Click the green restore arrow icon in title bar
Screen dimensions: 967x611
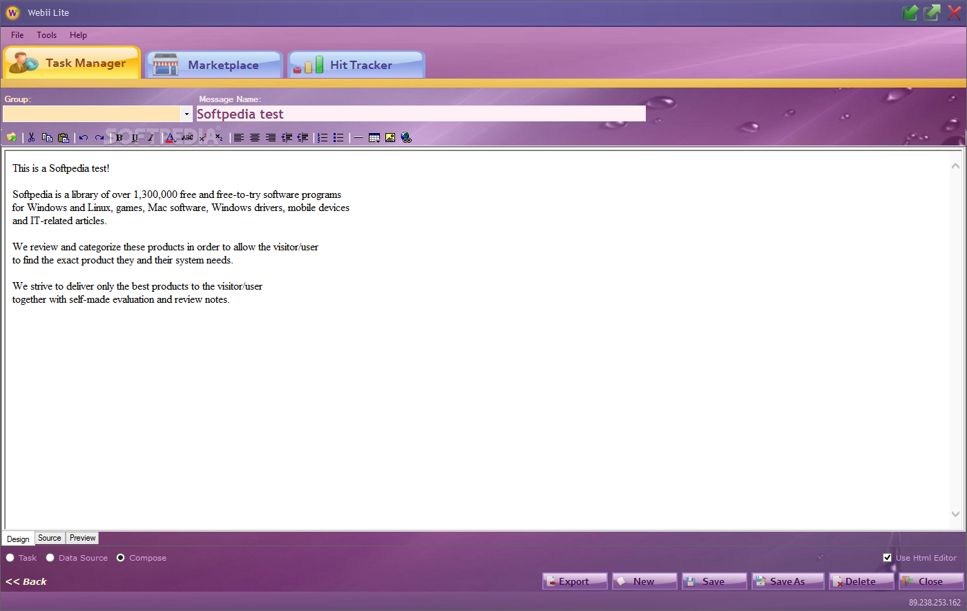click(932, 12)
